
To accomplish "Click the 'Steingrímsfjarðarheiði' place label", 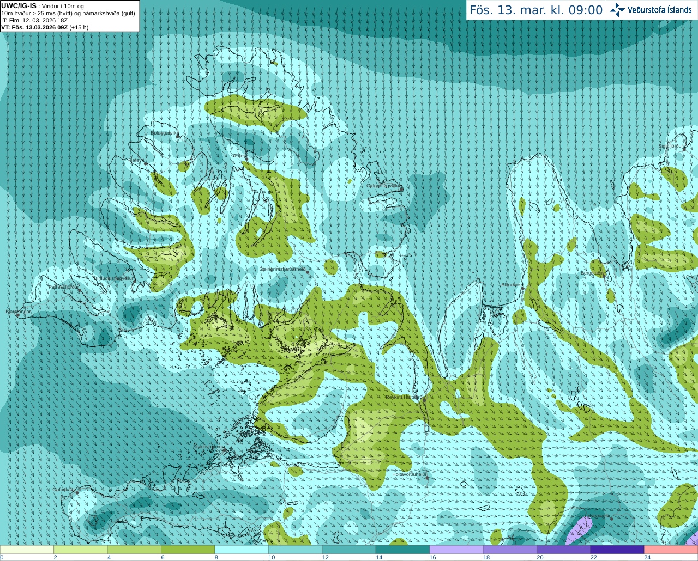I will point(282,269).
